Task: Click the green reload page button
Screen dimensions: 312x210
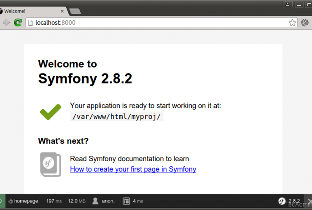Action: click(18, 23)
